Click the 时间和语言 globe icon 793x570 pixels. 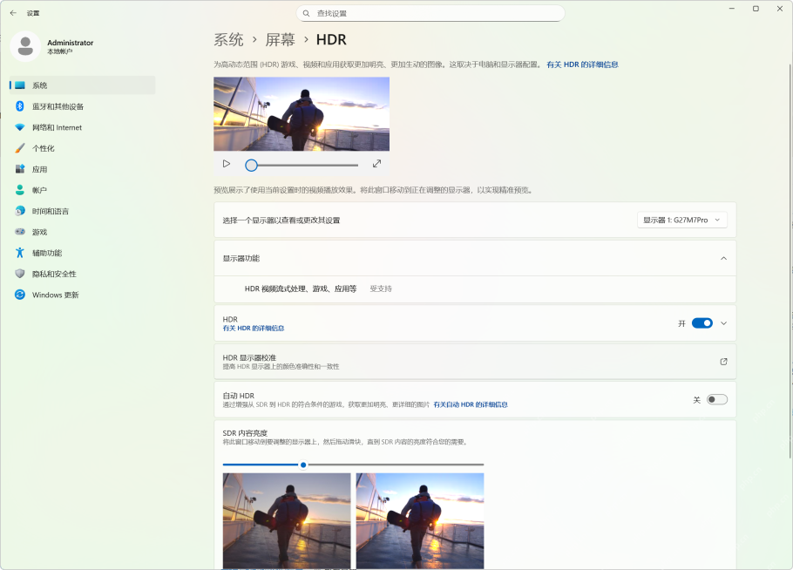click(x=20, y=211)
